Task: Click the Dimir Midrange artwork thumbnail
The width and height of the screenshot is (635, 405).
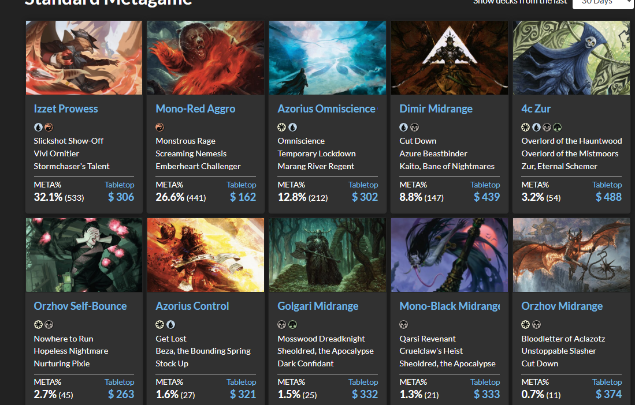Action: coord(450,57)
